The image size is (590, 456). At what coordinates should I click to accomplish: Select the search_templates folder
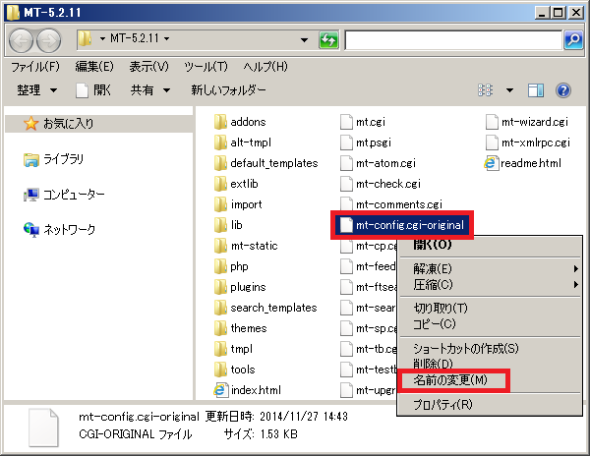coord(265,308)
